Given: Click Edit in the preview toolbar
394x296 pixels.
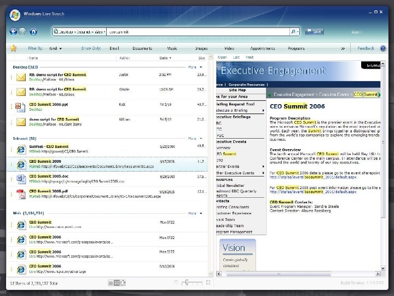Looking at the screenshot, I should tap(236, 58).
